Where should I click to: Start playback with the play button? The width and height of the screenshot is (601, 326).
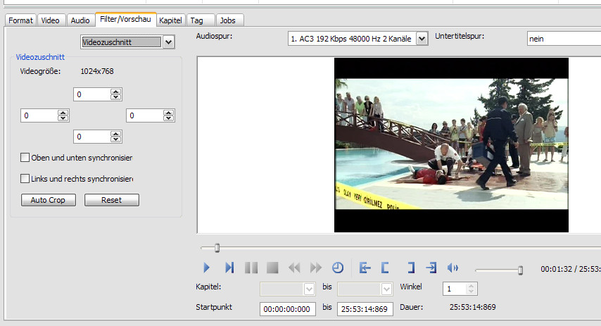(207, 268)
